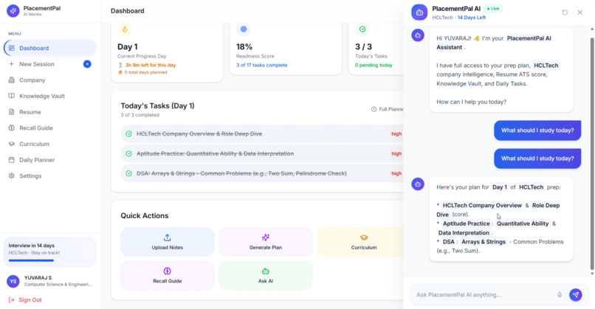Viewport: 595px width, 309px height.
Task: Open the Dashboard menu item
Action: (x=49, y=48)
